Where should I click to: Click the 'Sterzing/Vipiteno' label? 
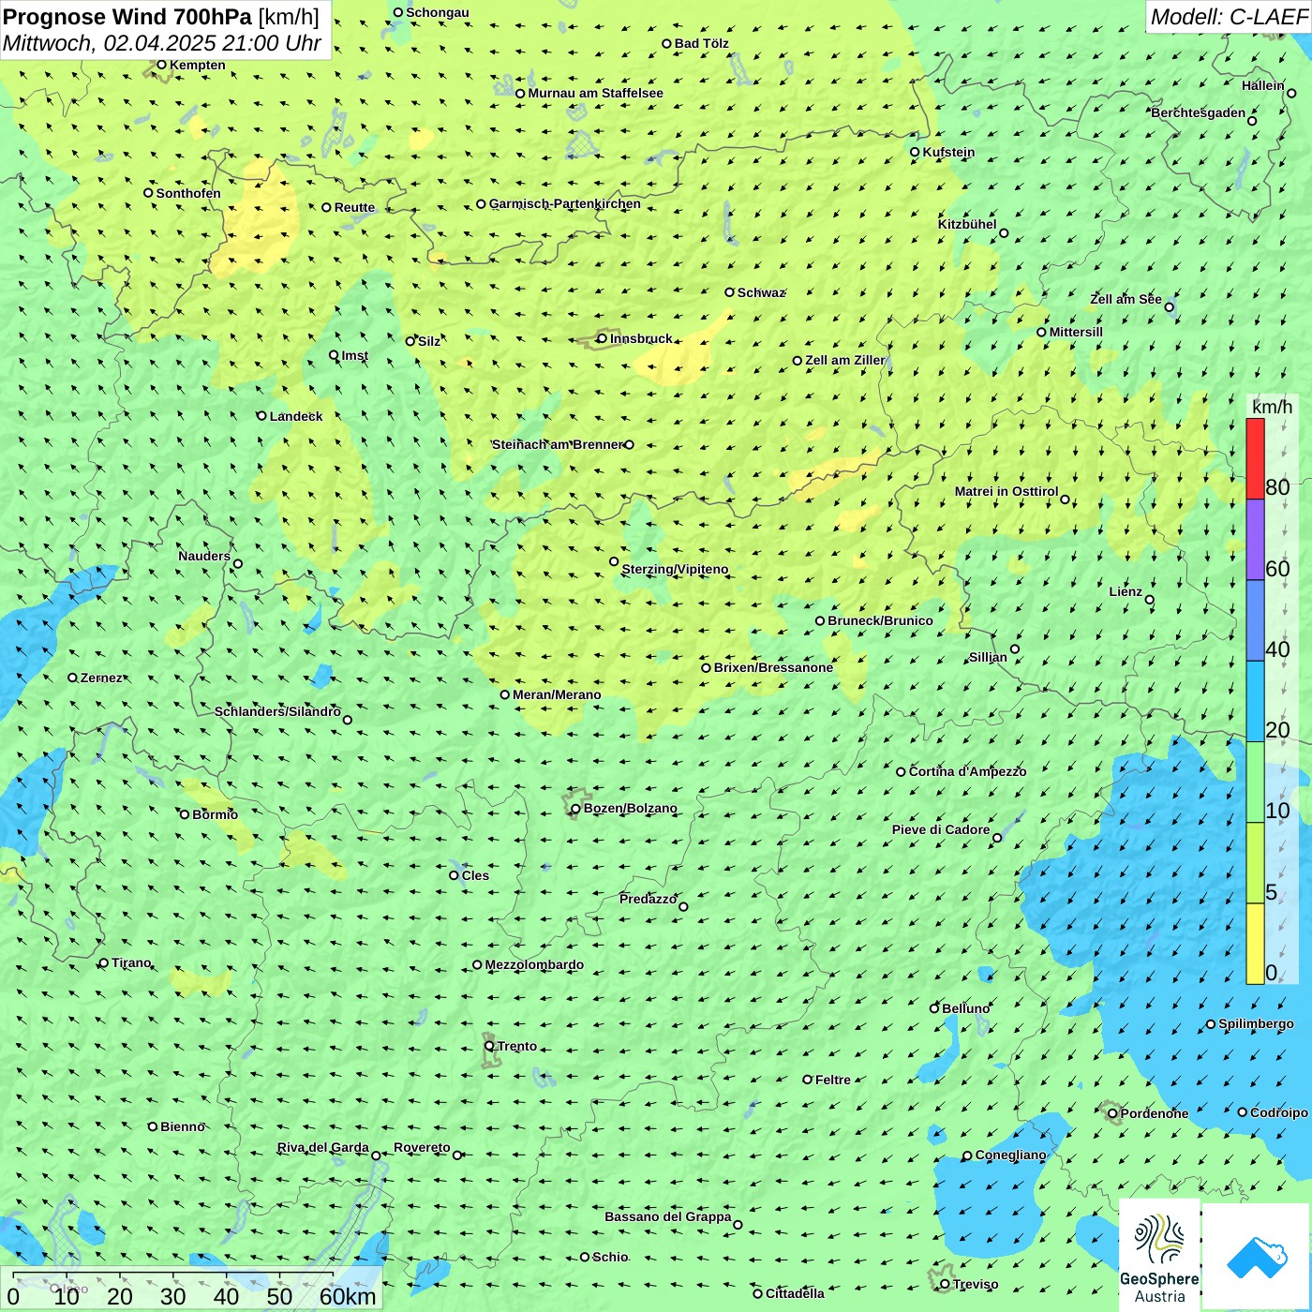click(x=676, y=569)
